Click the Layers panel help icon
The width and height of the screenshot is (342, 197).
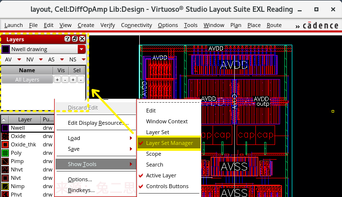click(67, 39)
